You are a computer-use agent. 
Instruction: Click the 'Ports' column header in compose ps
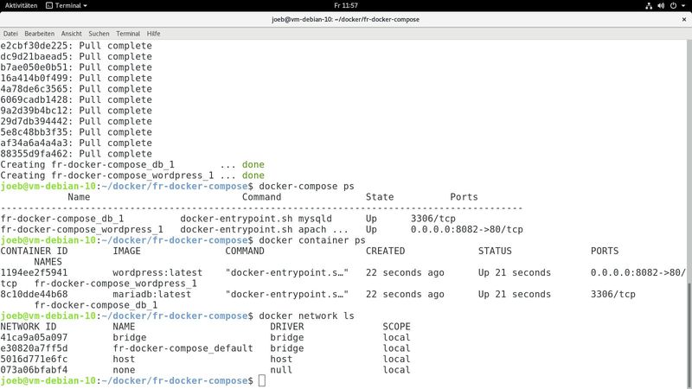[x=464, y=197]
